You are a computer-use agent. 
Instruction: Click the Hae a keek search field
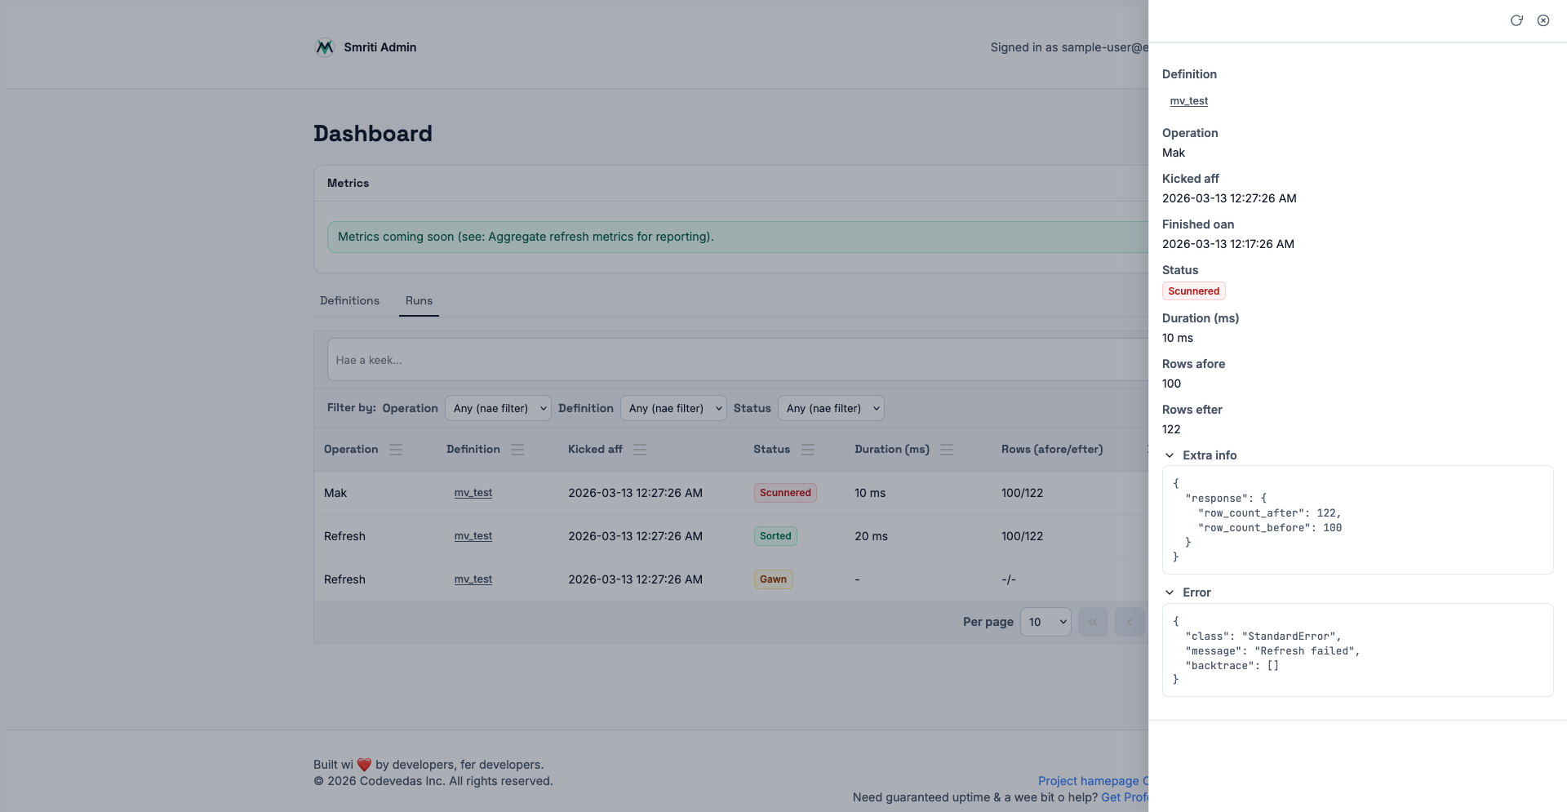click(735, 360)
